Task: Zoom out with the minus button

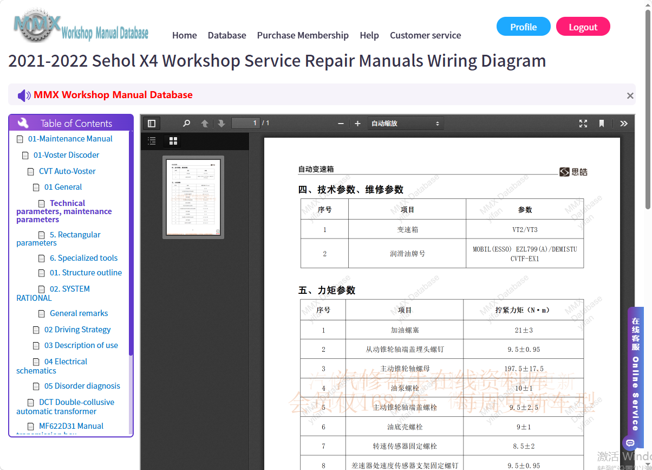Action: coord(341,124)
